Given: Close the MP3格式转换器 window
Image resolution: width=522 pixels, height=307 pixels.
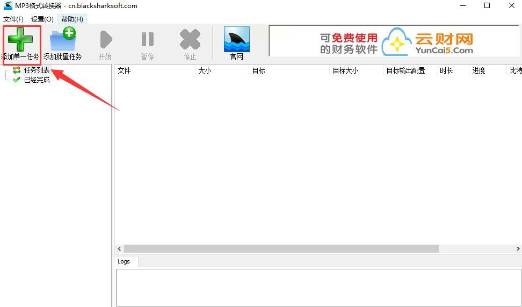Looking at the screenshot, I should click(x=512, y=6).
